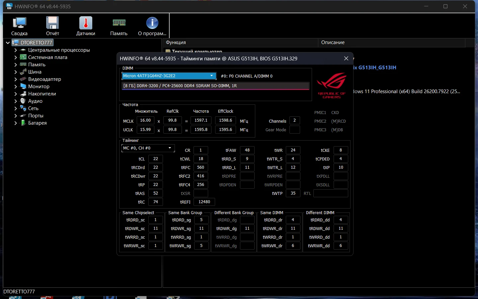Click the DDR4-3200 module info field
This screenshot has width=478, height=299.
click(215, 86)
